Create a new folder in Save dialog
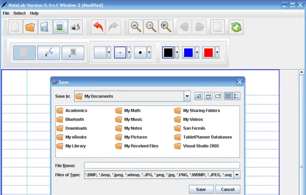This screenshot has width=306, height=195. (218, 96)
